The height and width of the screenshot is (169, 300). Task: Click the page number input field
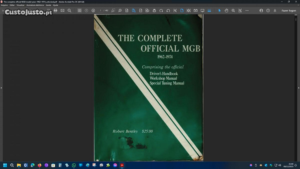(102, 10)
